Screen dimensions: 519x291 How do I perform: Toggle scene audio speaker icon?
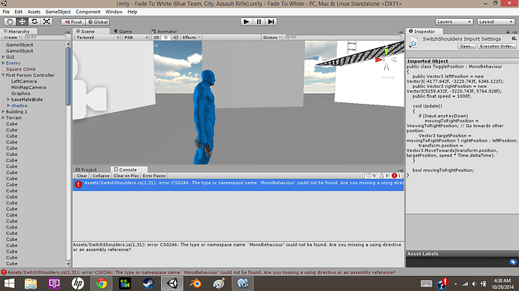pyautogui.click(x=175, y=38)
